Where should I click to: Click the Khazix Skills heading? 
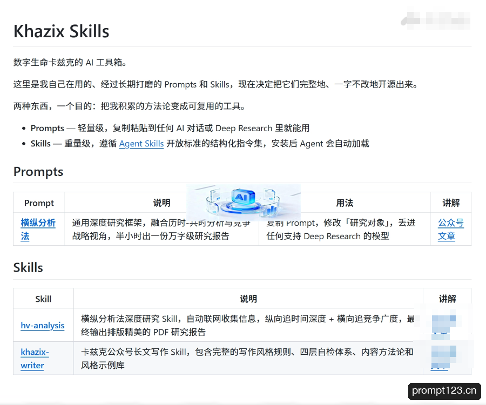(x=62, y=31)
